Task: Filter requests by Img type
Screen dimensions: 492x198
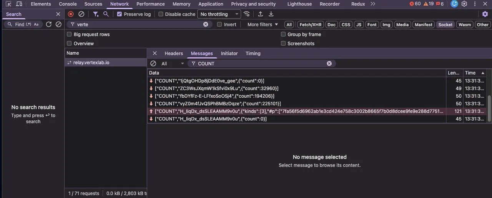Action: point(386,25)
